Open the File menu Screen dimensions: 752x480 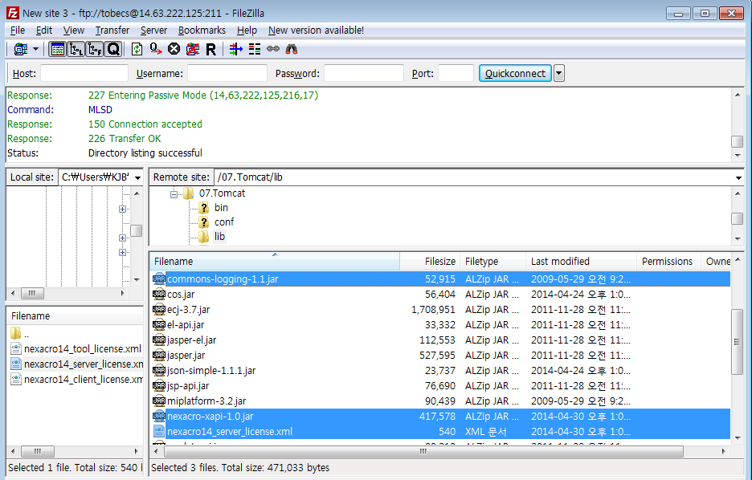pyautogui.click(x=17, y=31)
